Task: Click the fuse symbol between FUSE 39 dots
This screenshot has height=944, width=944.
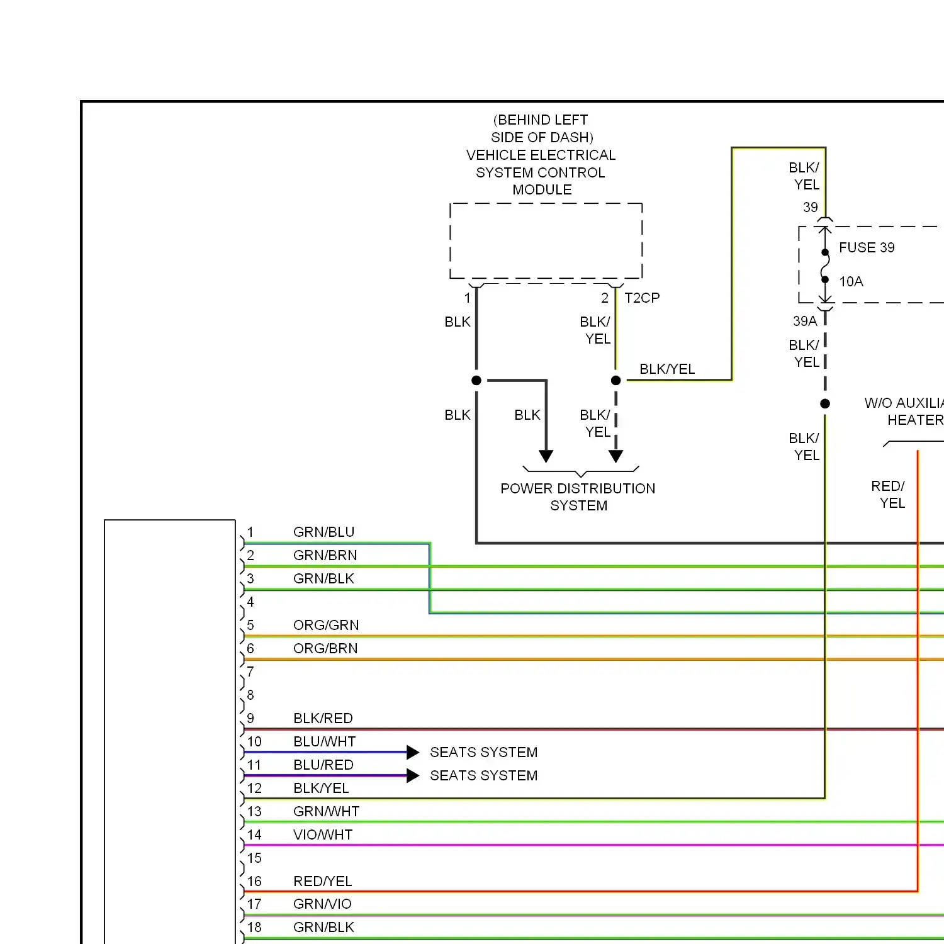Action: 825,266
